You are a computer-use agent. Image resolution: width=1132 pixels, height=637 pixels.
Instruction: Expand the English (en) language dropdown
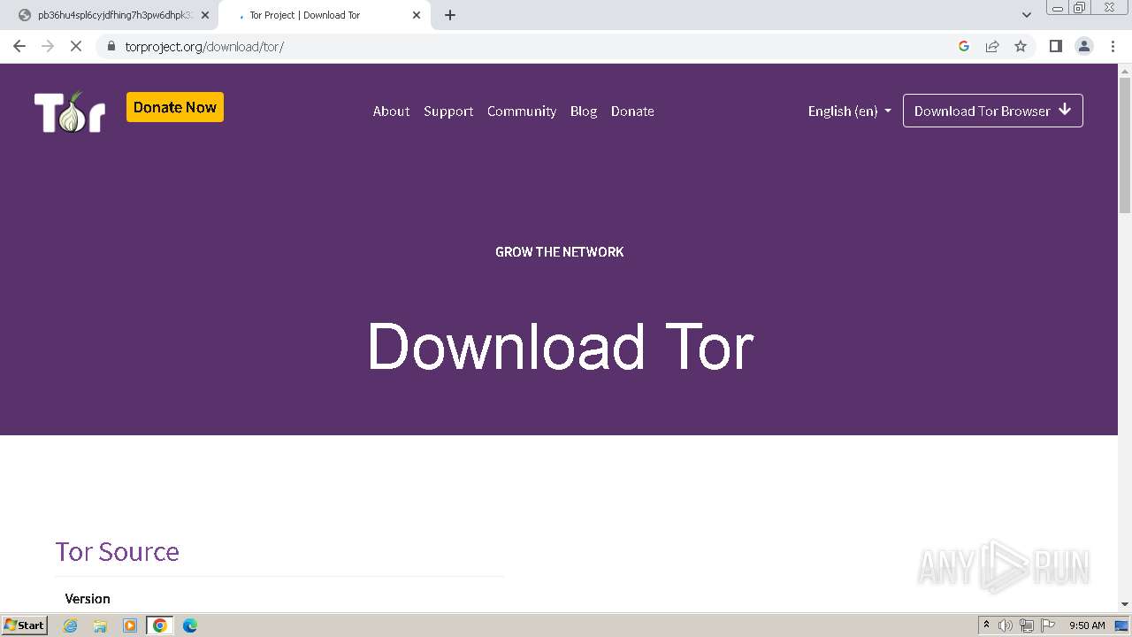point(849,111)
